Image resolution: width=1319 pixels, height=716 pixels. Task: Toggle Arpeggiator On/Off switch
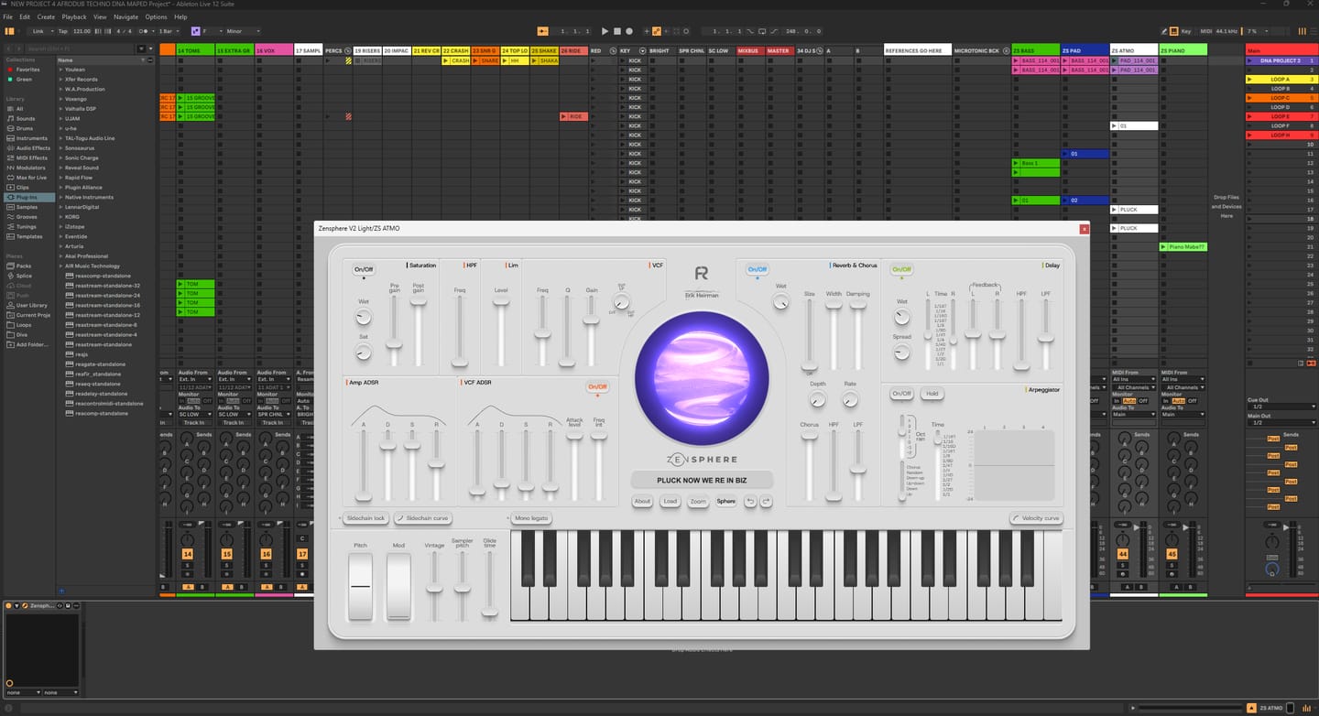pyautogui.click(x=901, y=394)
